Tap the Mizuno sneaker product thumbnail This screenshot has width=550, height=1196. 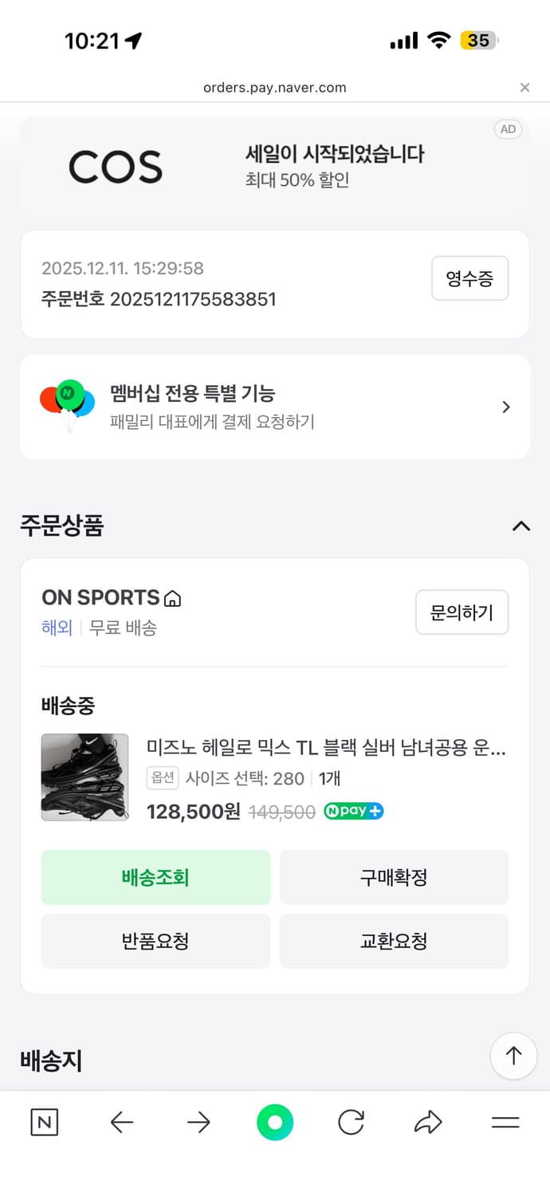84,777
